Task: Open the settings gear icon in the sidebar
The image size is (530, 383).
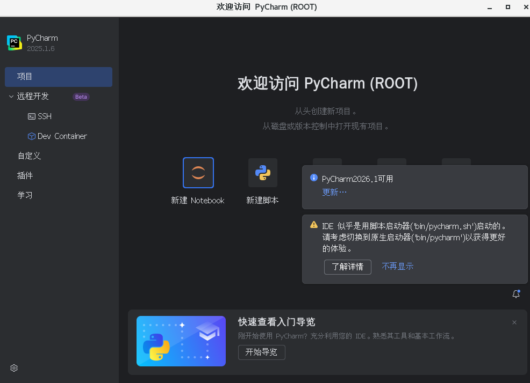Action: 14,368
